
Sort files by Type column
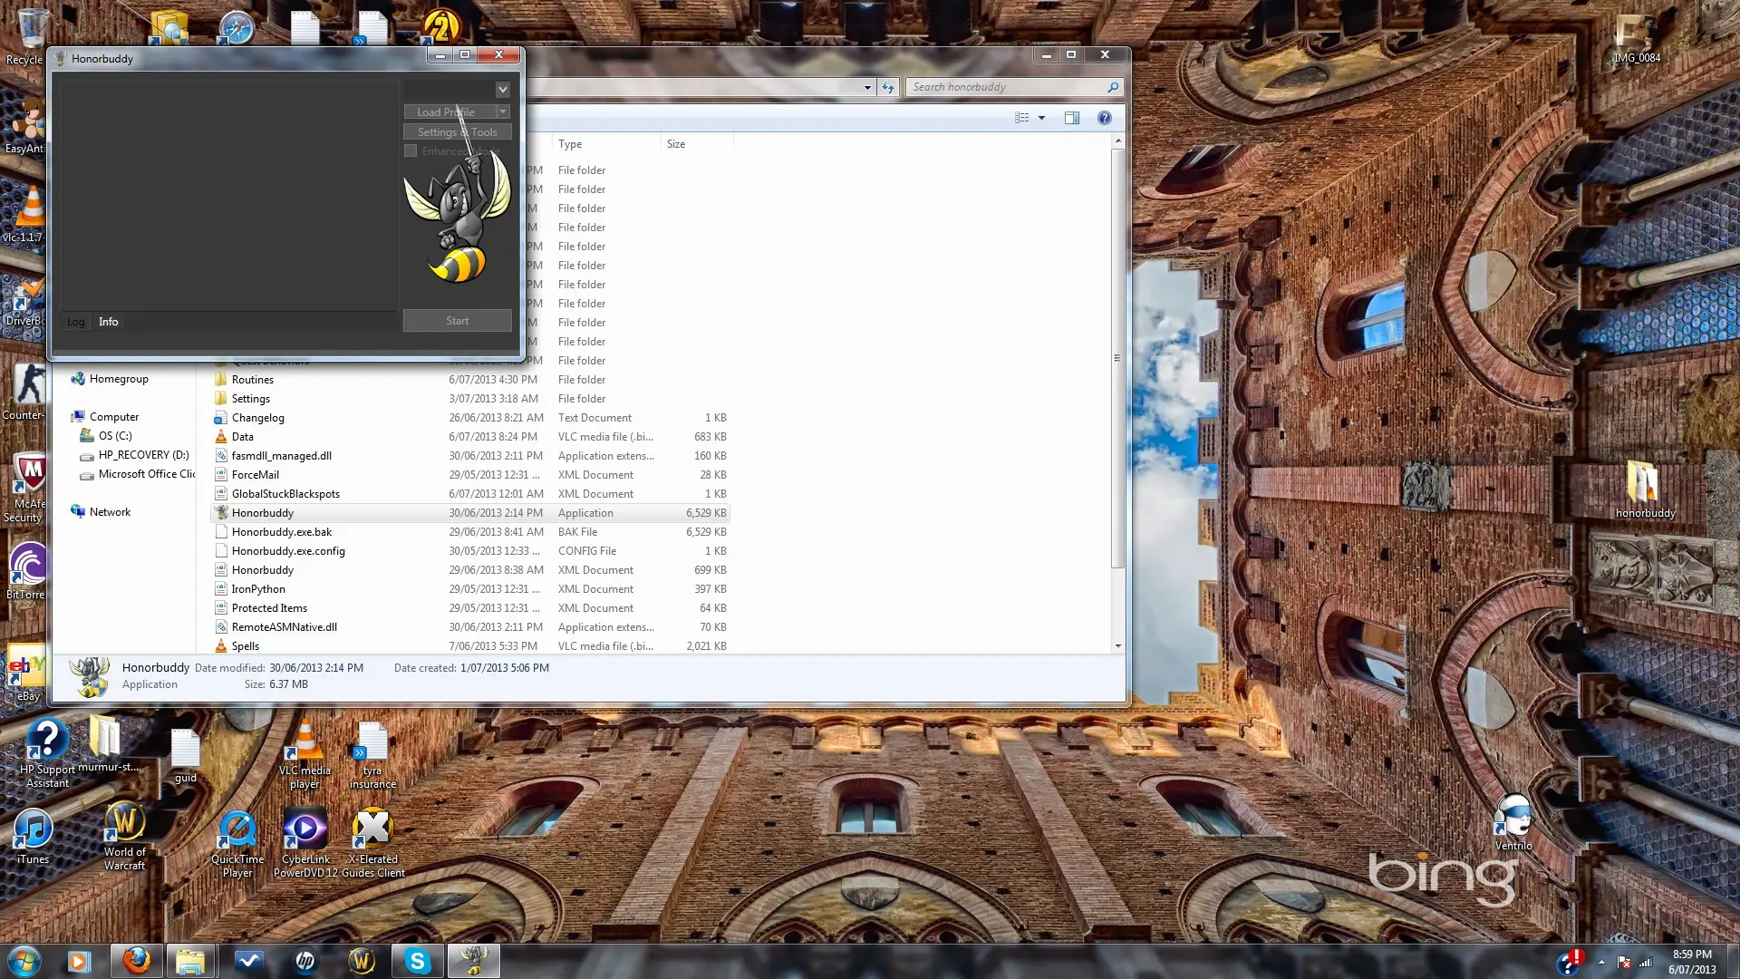605,144
